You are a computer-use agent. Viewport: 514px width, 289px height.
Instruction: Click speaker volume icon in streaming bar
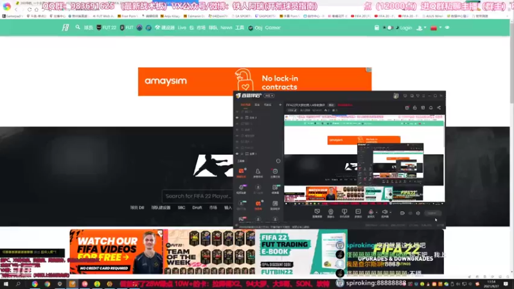[385, 213]
